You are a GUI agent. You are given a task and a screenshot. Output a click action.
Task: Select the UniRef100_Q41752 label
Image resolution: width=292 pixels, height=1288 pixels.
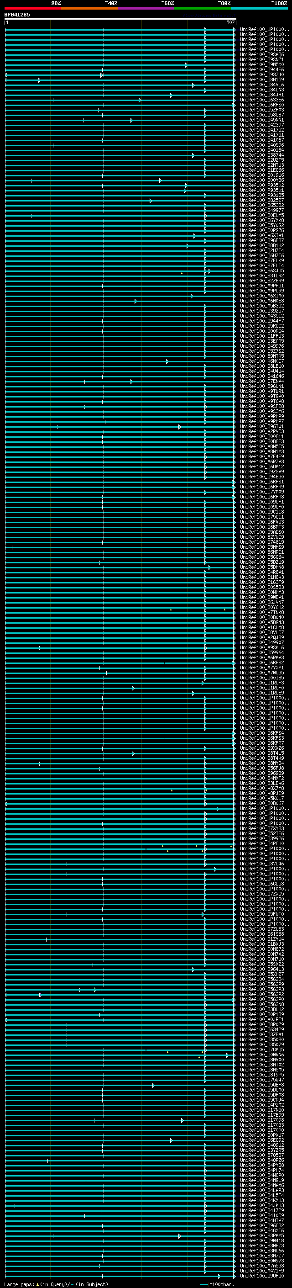pyautogui.click(x=261, y=130)
